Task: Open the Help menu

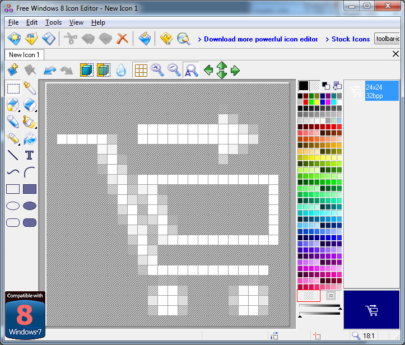Action: (x=98, y=22)
